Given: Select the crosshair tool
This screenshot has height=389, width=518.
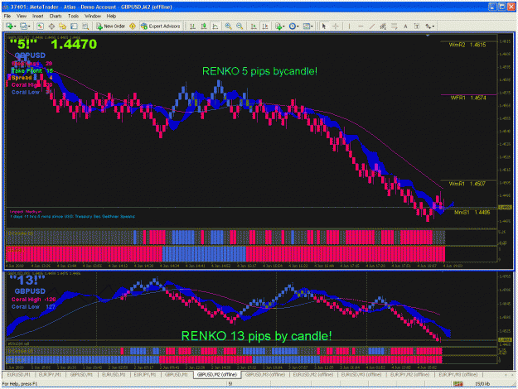Looking at the screenshot, I should (336, 26).
